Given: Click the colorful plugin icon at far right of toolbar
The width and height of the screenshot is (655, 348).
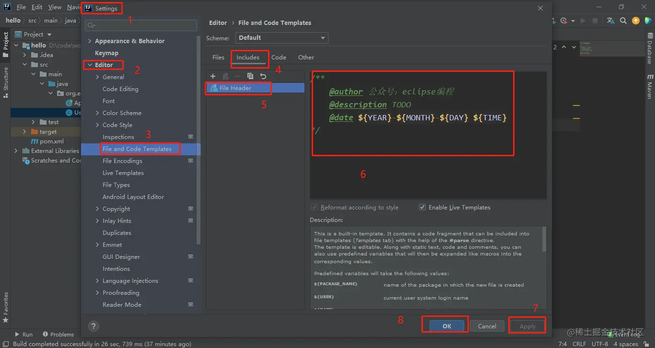Looking at the screenshot, I should pyautogui.click(x=647, y=21).
